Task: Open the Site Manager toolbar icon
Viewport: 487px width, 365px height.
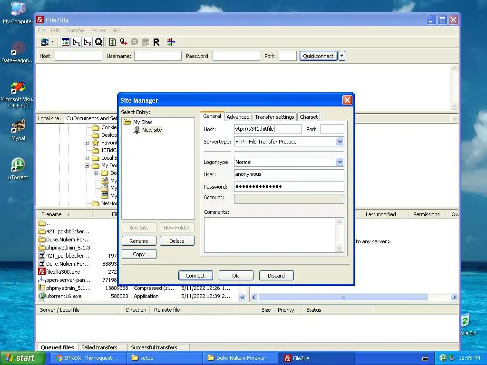Action: coord(45,42)
